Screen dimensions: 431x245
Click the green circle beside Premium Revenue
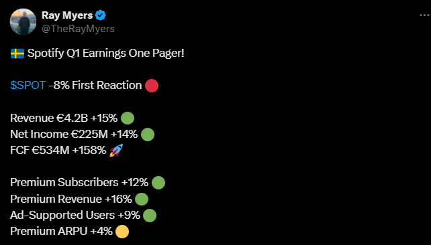click(142, 199)
